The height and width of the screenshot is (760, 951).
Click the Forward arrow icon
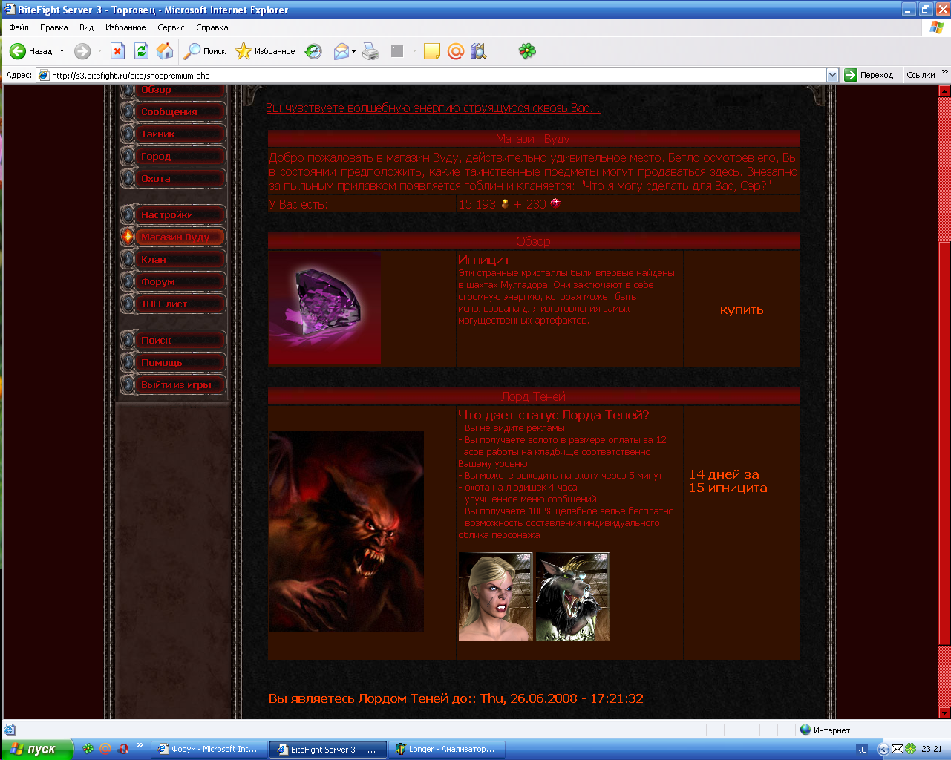pyautogui.click(x=82, y=51)
